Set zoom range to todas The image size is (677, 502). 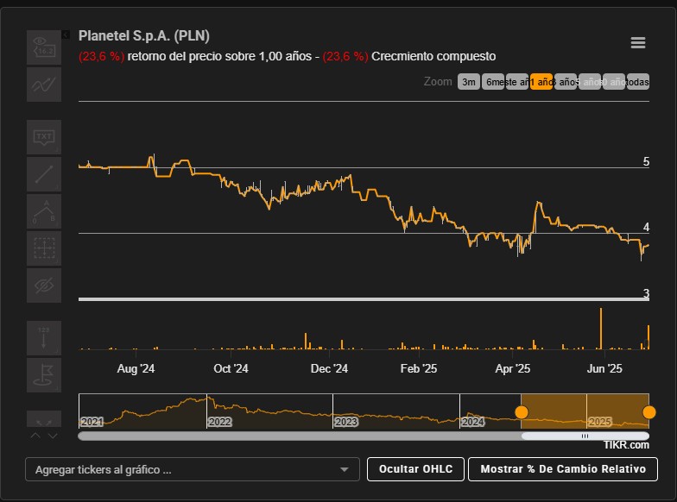tap(638, 82)
